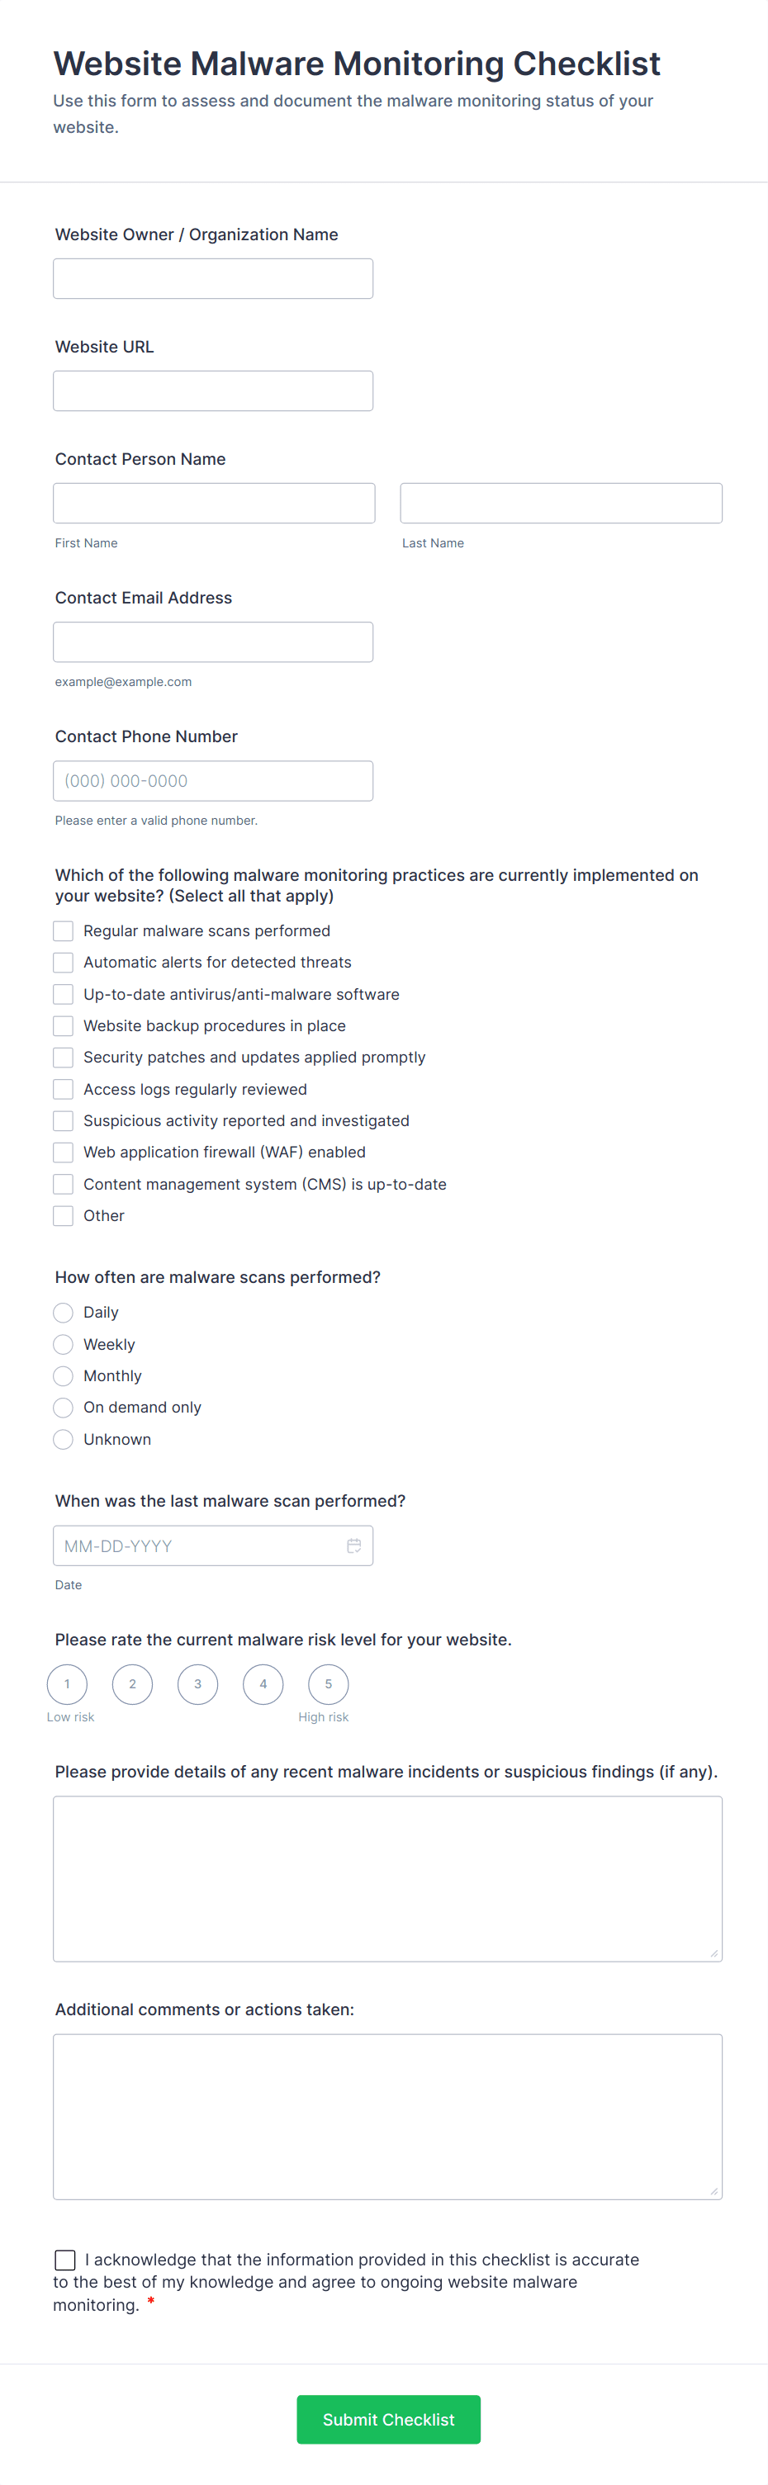Focus the Website URL field

coord(212,390)
